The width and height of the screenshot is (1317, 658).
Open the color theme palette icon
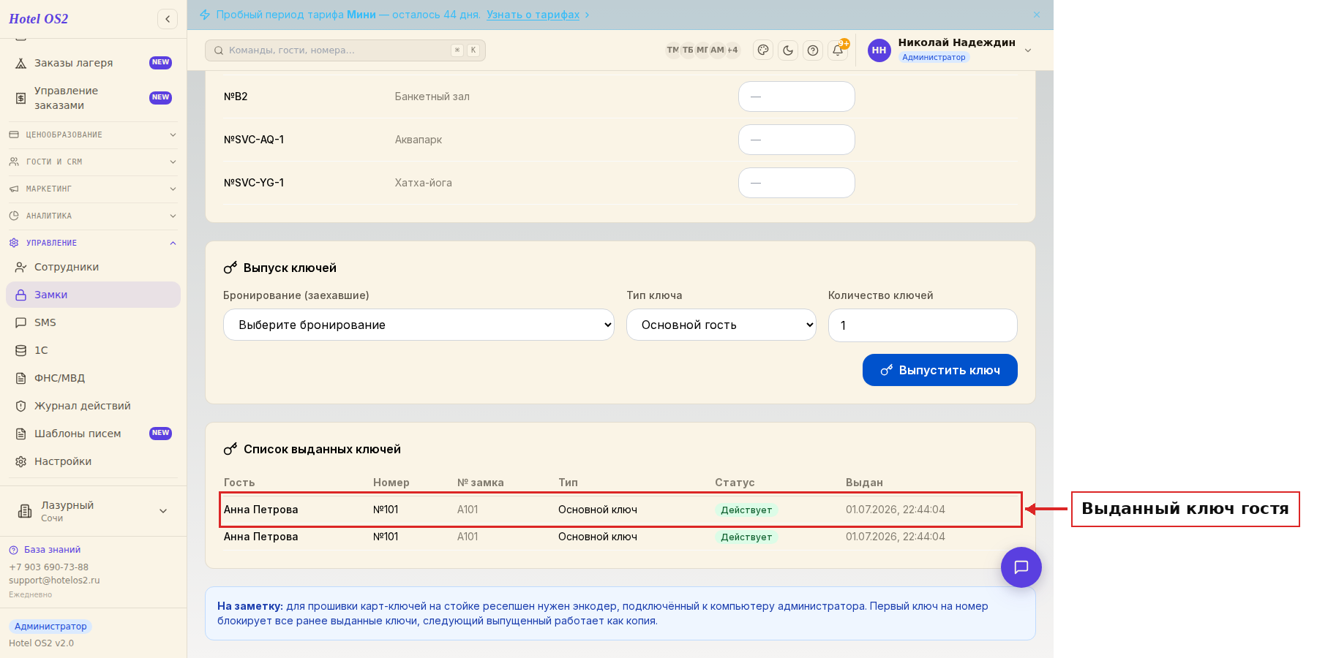tap(763, 50)
